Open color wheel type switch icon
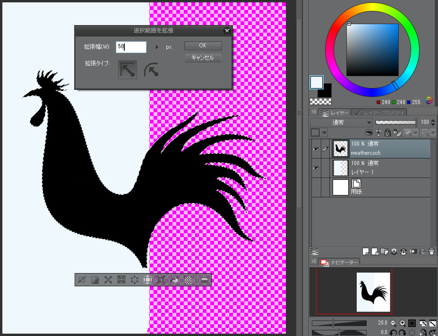Screen dimensions: 438x336 [429, 100]
